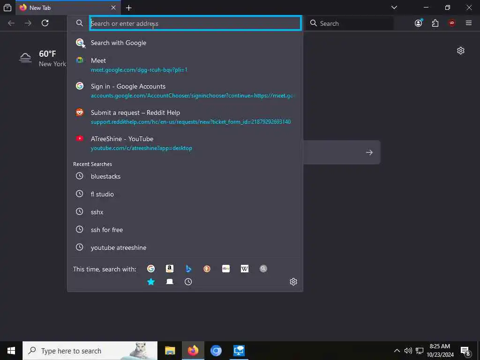Open Submit a request – Reddit Help suggestion
480x360 pixels.
[185, 117]
